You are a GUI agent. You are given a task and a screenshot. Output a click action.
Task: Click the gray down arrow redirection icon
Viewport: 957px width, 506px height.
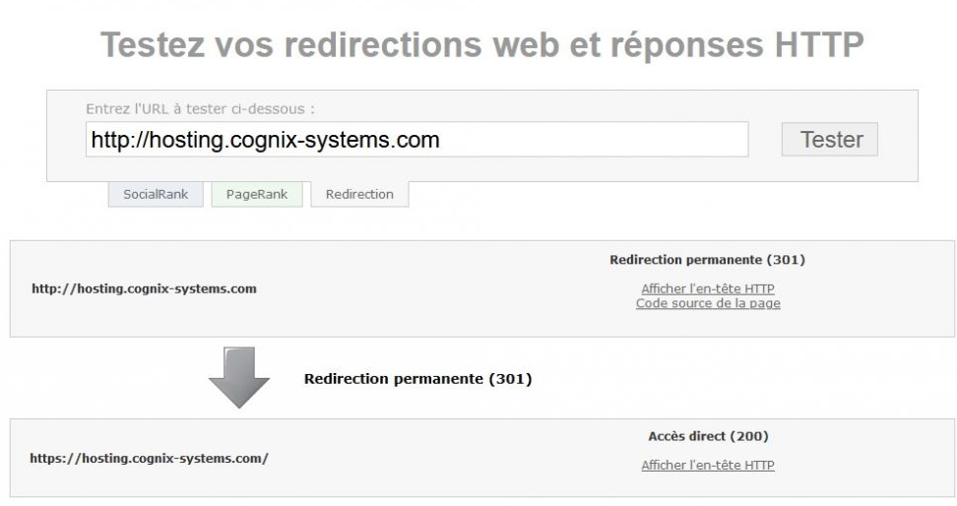239,377
